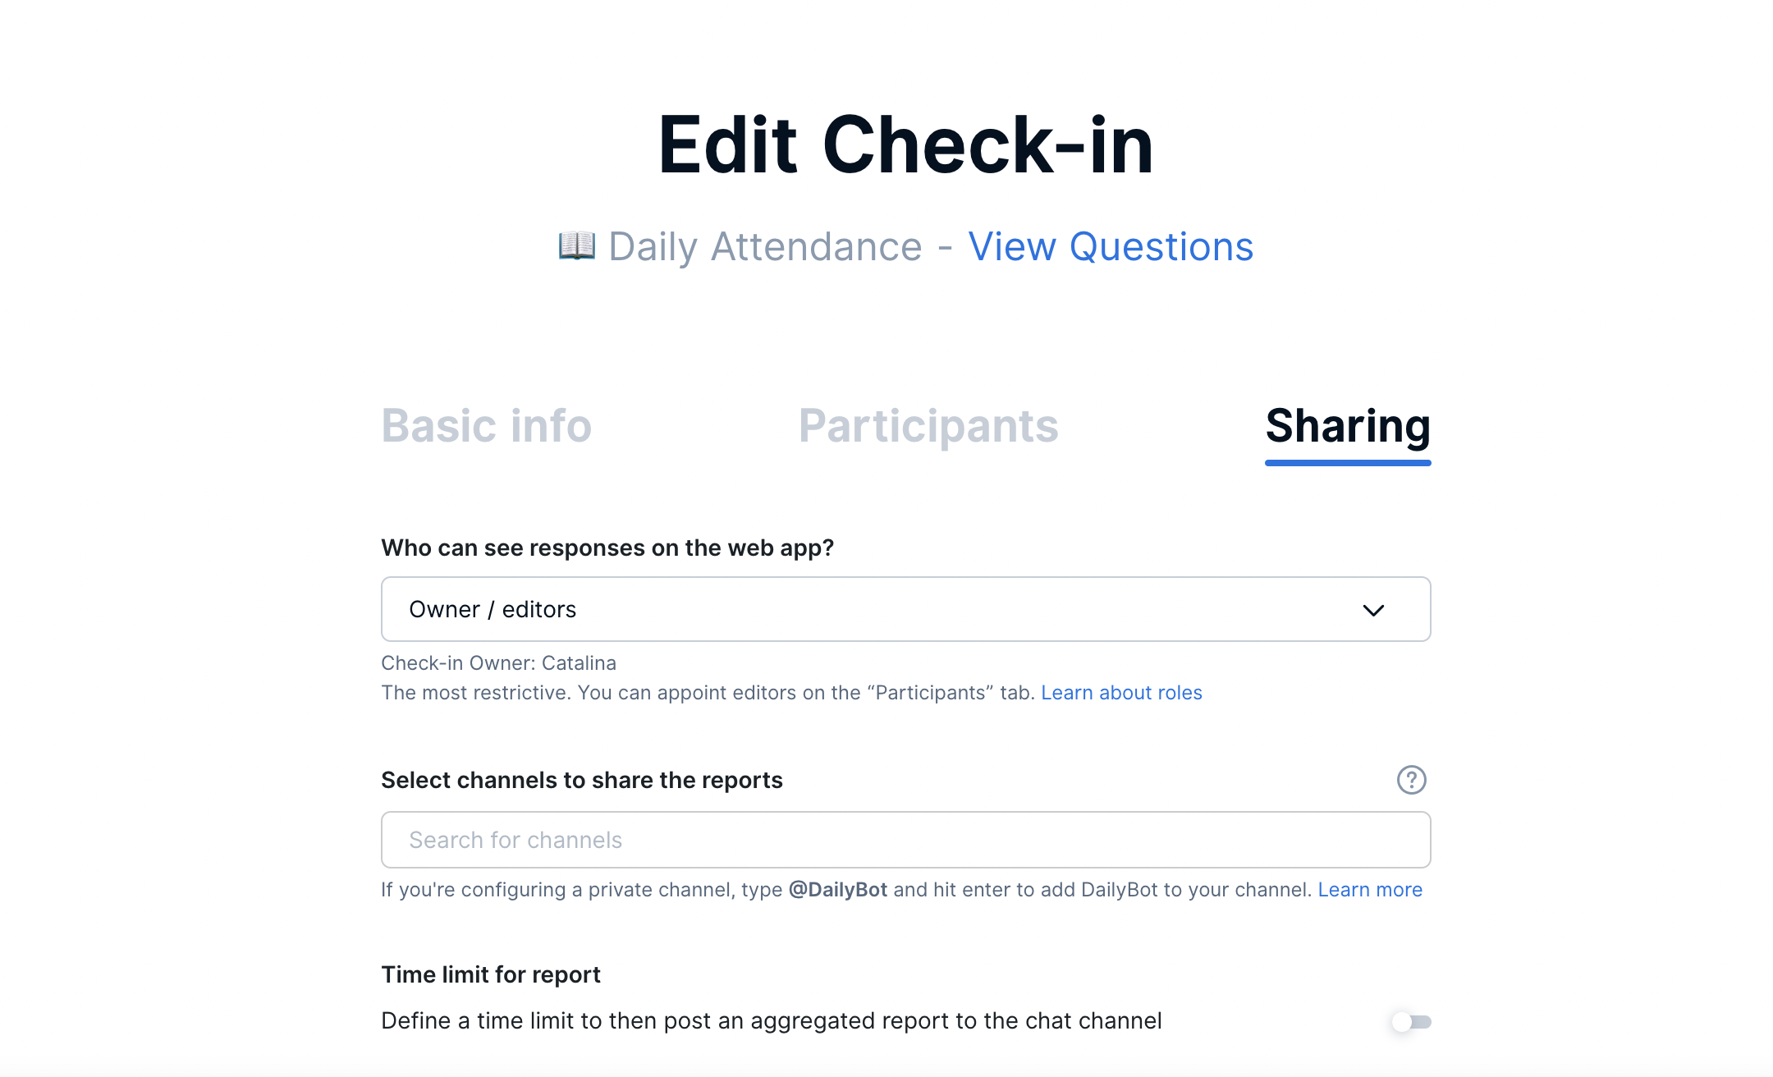The width and height of the screenshot is (1773, 1077).
Task: Click the book emoji beside Daily Attendance
Action: click(x=576, y=245)
